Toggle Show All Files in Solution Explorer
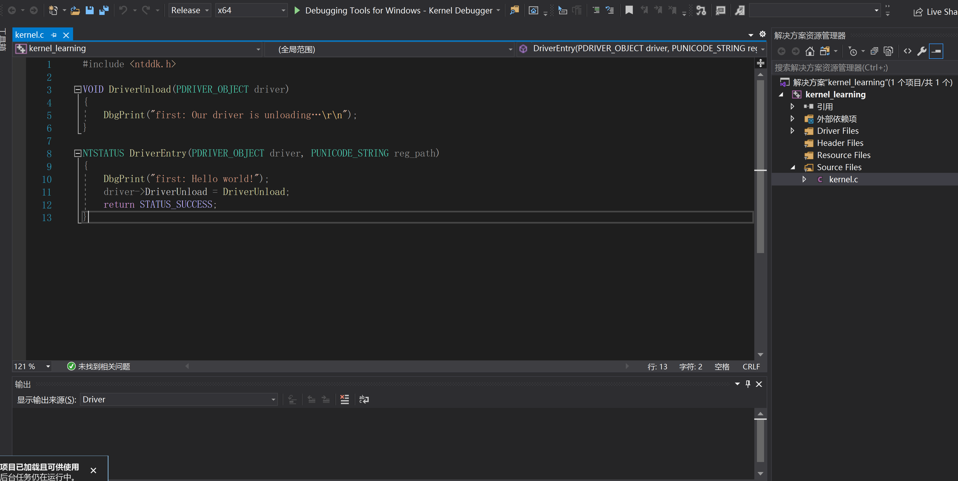The height and width of the screenshot is (481, 958). tap(888, 51)
